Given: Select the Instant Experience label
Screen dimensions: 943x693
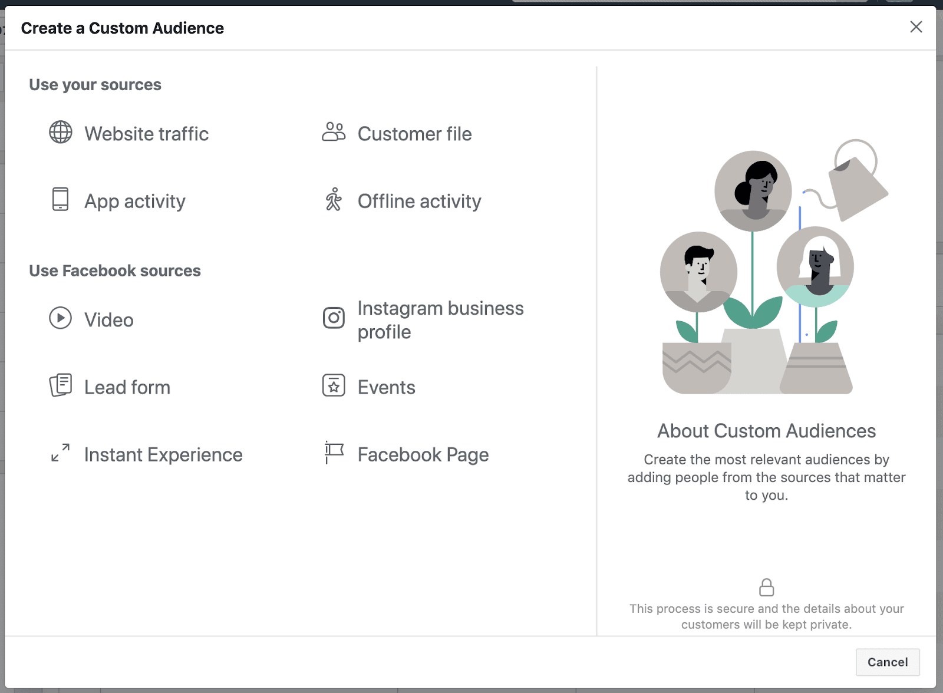Looking at the screenshot, I should [163, 455].
